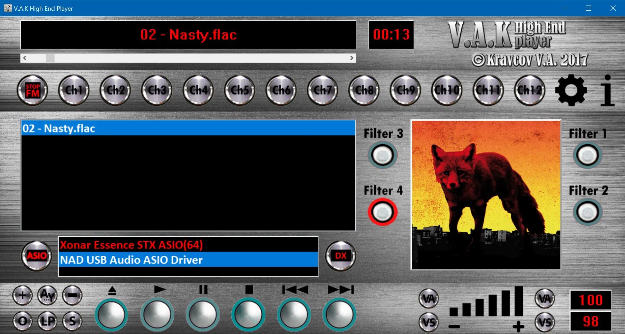This screenshot has width=625, height=334.
Task: Click the left lower VS button
Action: pos(429,322)
